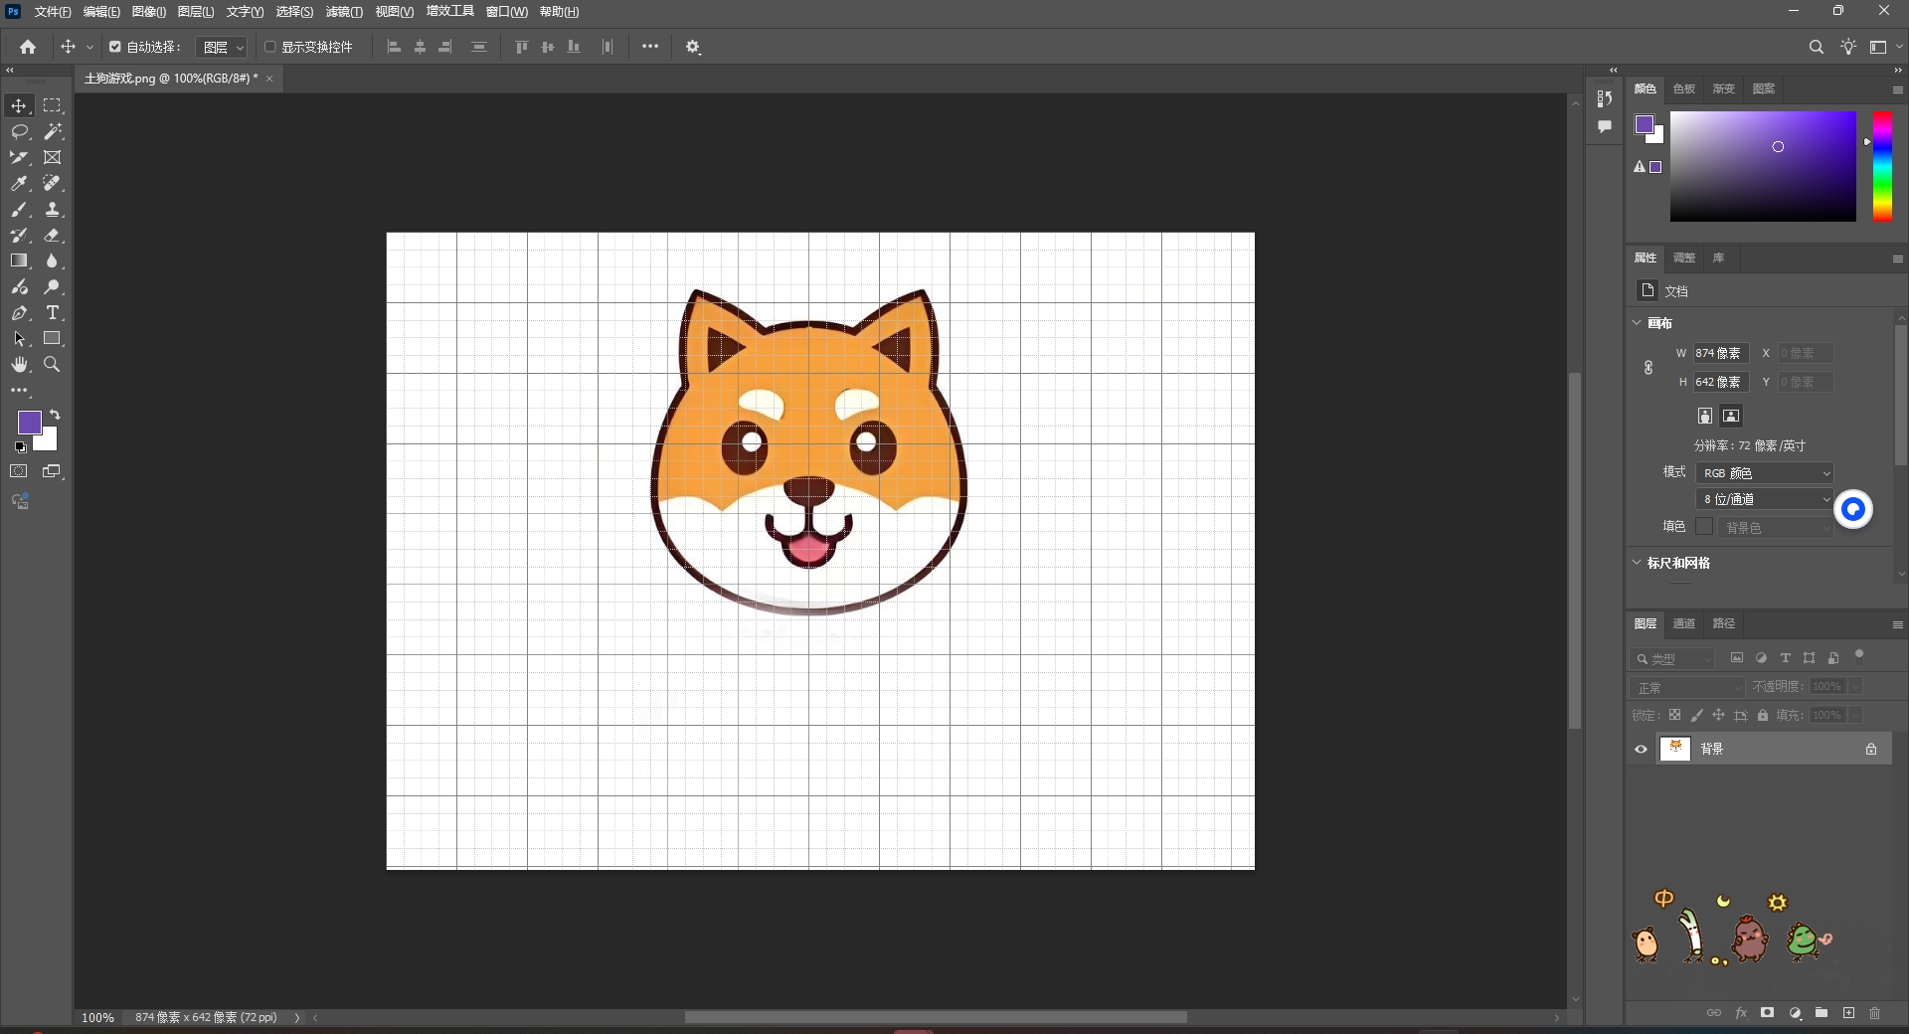The height and width of the screenshot is (1034, 1909).
Task: Expand the 标尺和网格 section
Action: tap(1638, 563)
